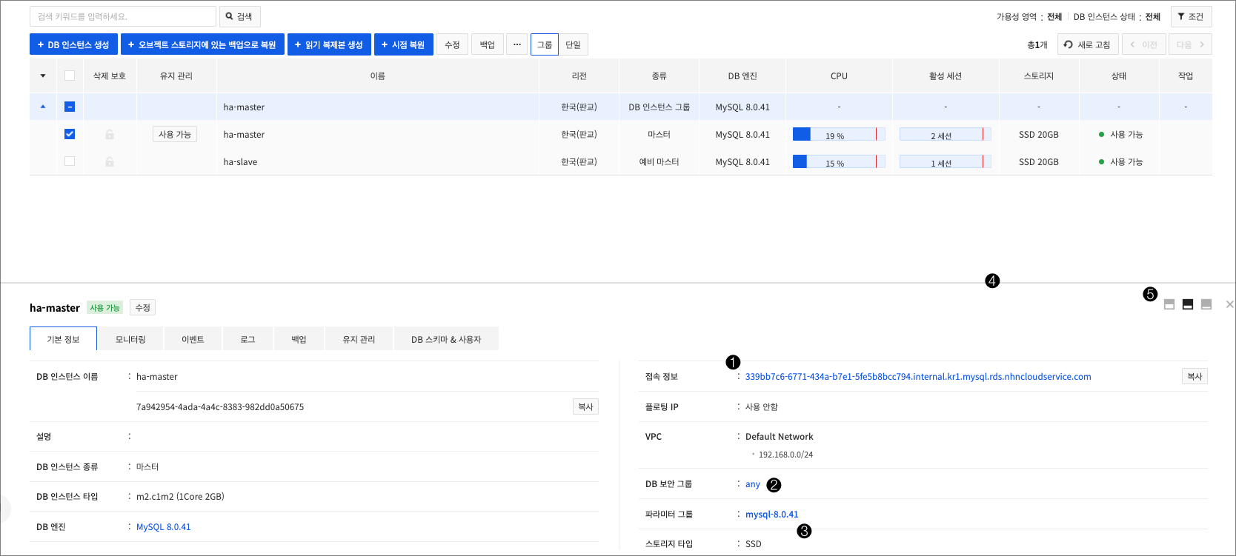Image resolution: width=1236 pixels, height=556 pixels.
Task: Click 오브젝트 스토리지에 있는 백업으로 복원 button
Action: (202, 44)
